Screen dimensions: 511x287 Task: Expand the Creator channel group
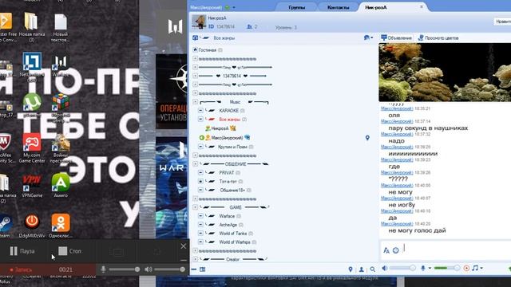point(195,259)
